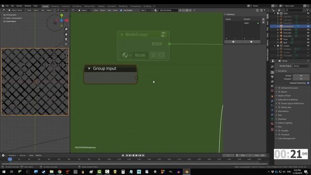Open the Windows Start menu
The width and height of the screenshot is (311, 175).
pyautogui.click(x=4, y=172)
